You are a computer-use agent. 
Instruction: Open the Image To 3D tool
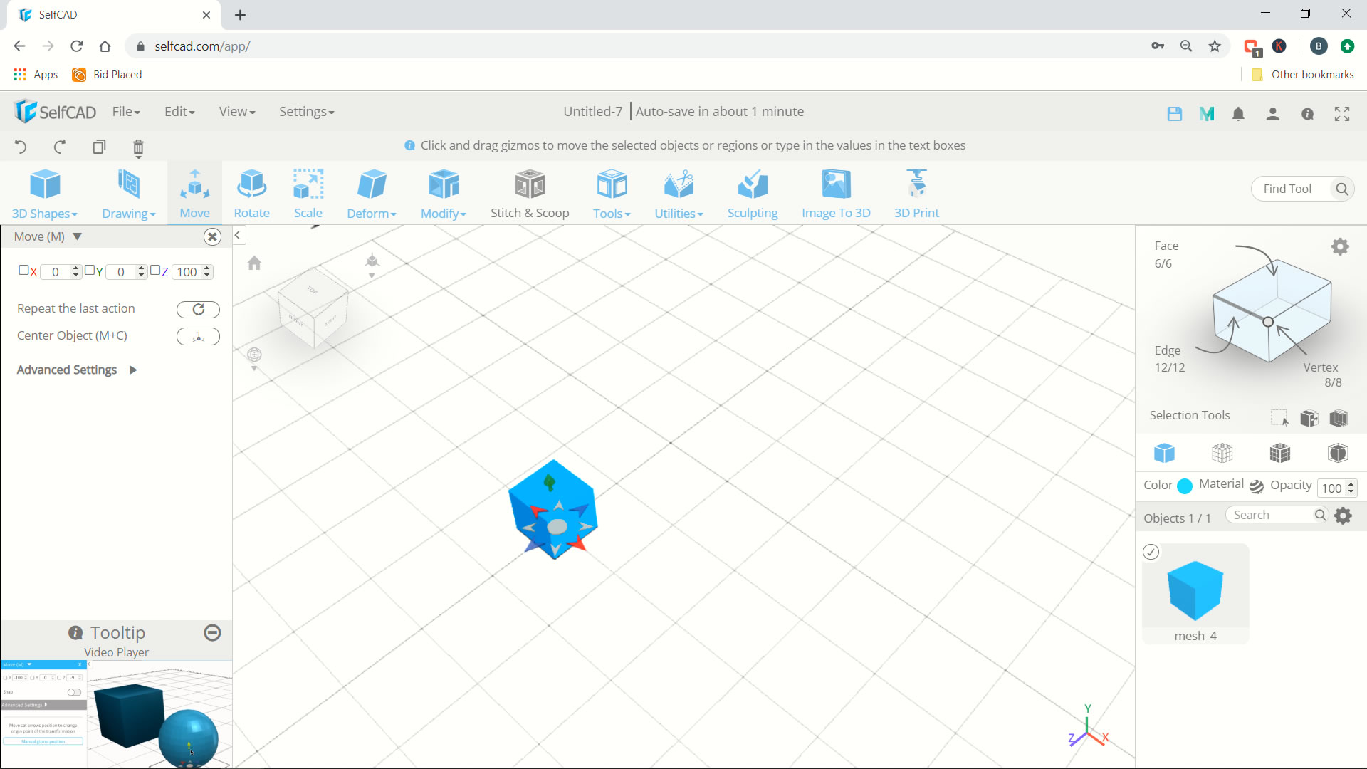tap(836, 194)
